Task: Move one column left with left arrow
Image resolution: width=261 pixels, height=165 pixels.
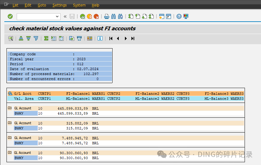Action: [118, 39]
